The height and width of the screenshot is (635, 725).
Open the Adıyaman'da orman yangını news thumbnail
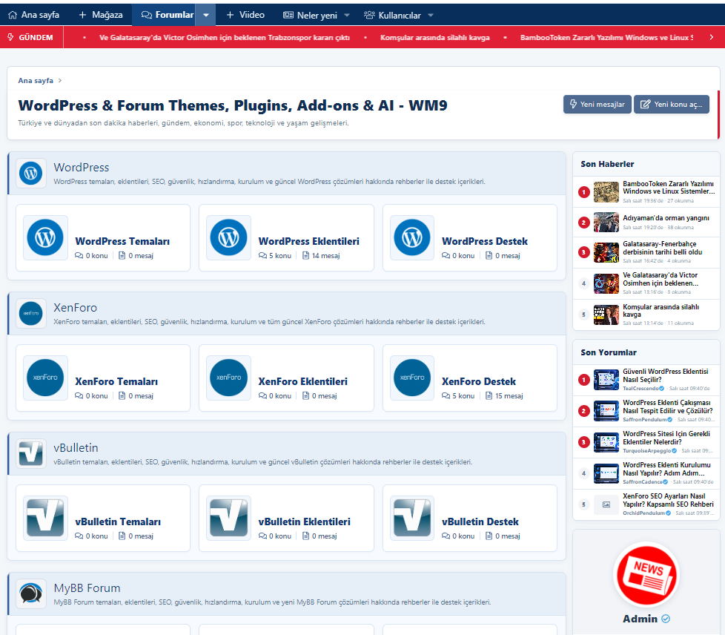606,222
